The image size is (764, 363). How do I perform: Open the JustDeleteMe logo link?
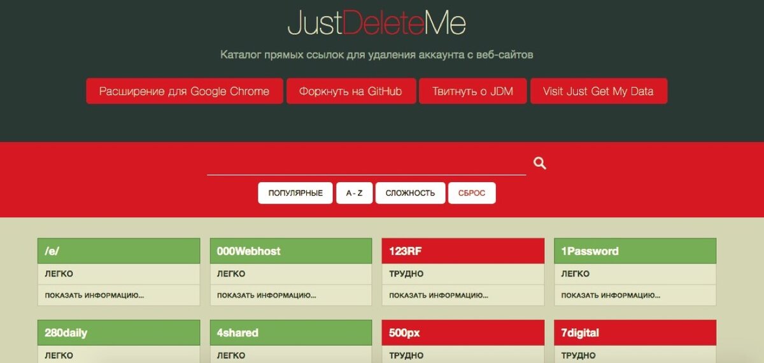[377, 23]
